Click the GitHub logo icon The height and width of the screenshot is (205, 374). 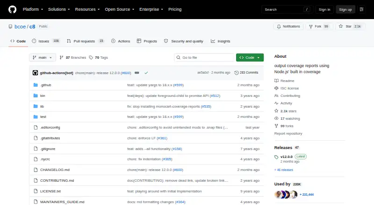(13, 9)
